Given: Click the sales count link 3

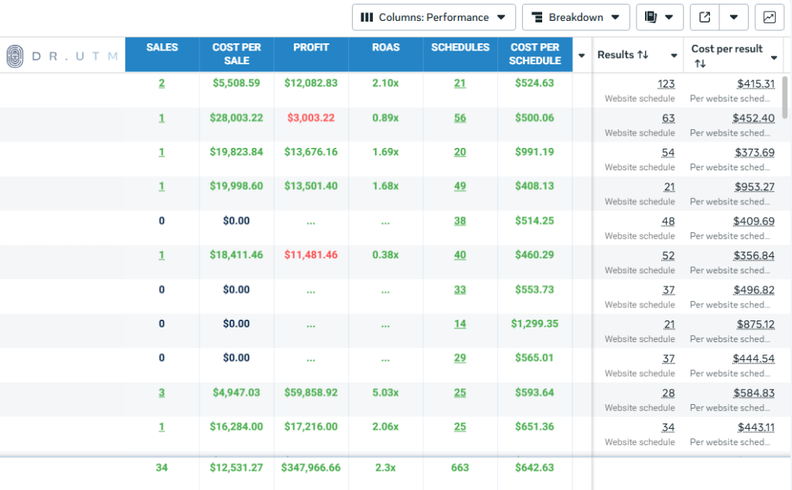Looking at the screenshot, I should pyautogui.click(x=162, y=392).
